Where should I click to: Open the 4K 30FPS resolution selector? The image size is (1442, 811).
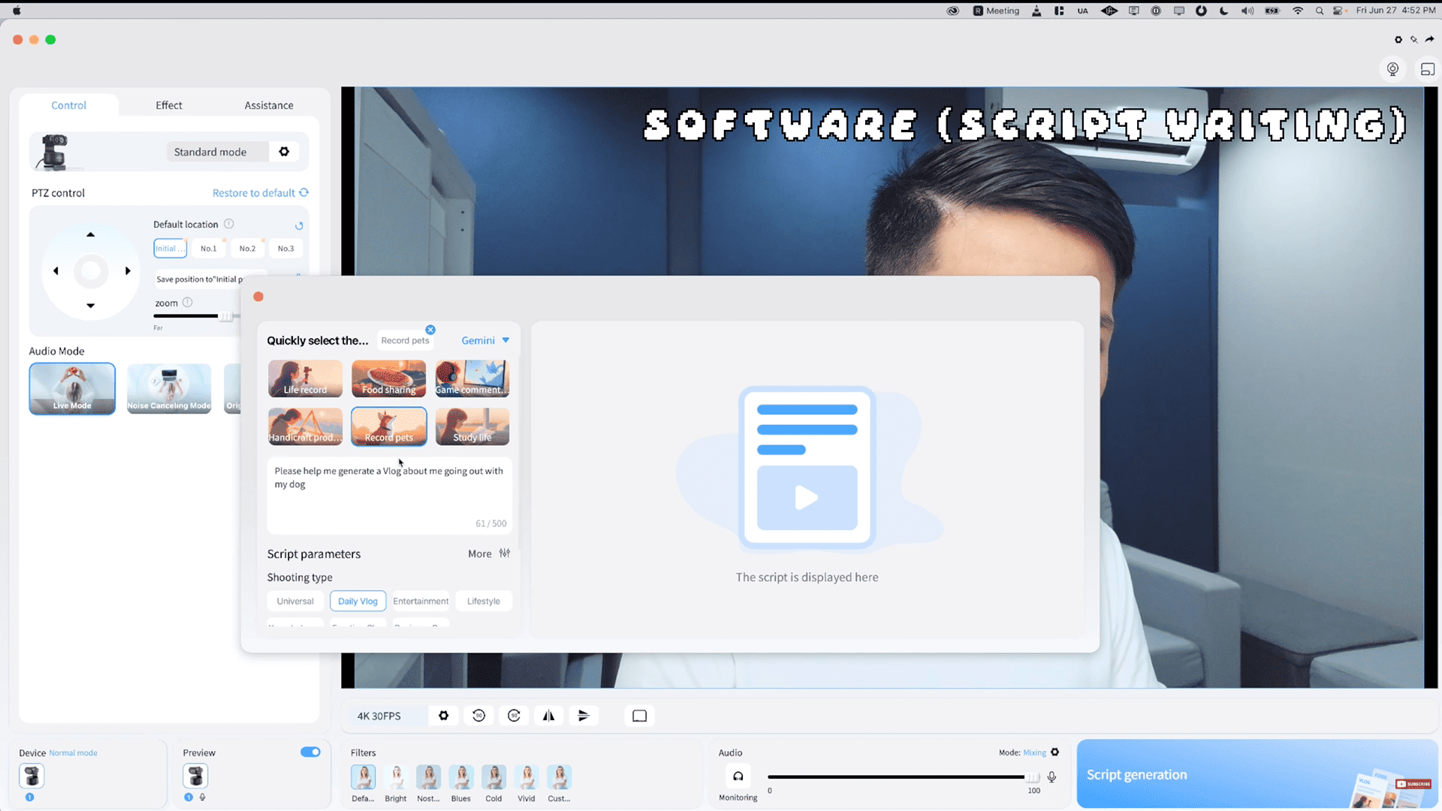[x=379, y=716]
